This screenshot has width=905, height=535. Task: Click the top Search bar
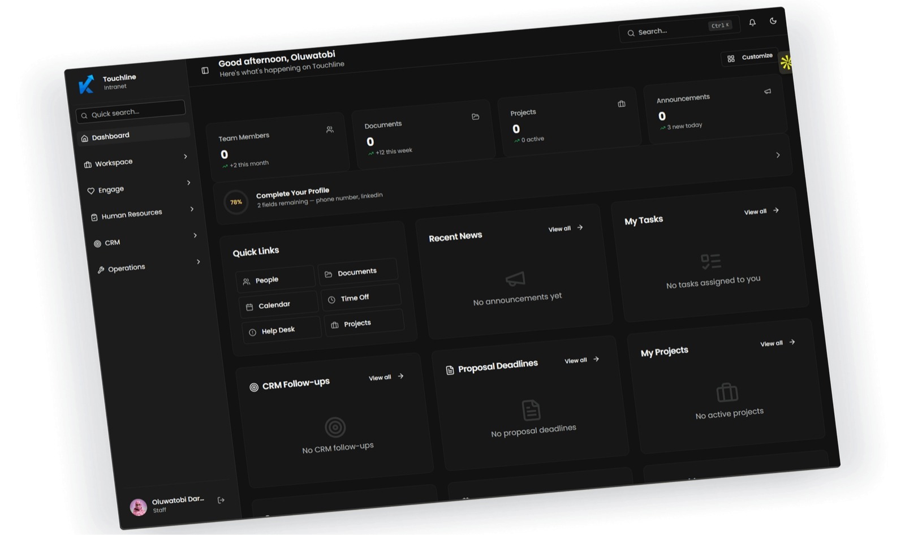tap(679, 29)
